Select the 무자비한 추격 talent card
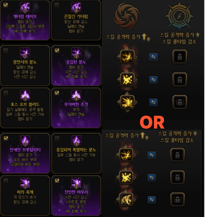This screenshot has height=217, width=205. pyautogui.click(x=76, y=108)
